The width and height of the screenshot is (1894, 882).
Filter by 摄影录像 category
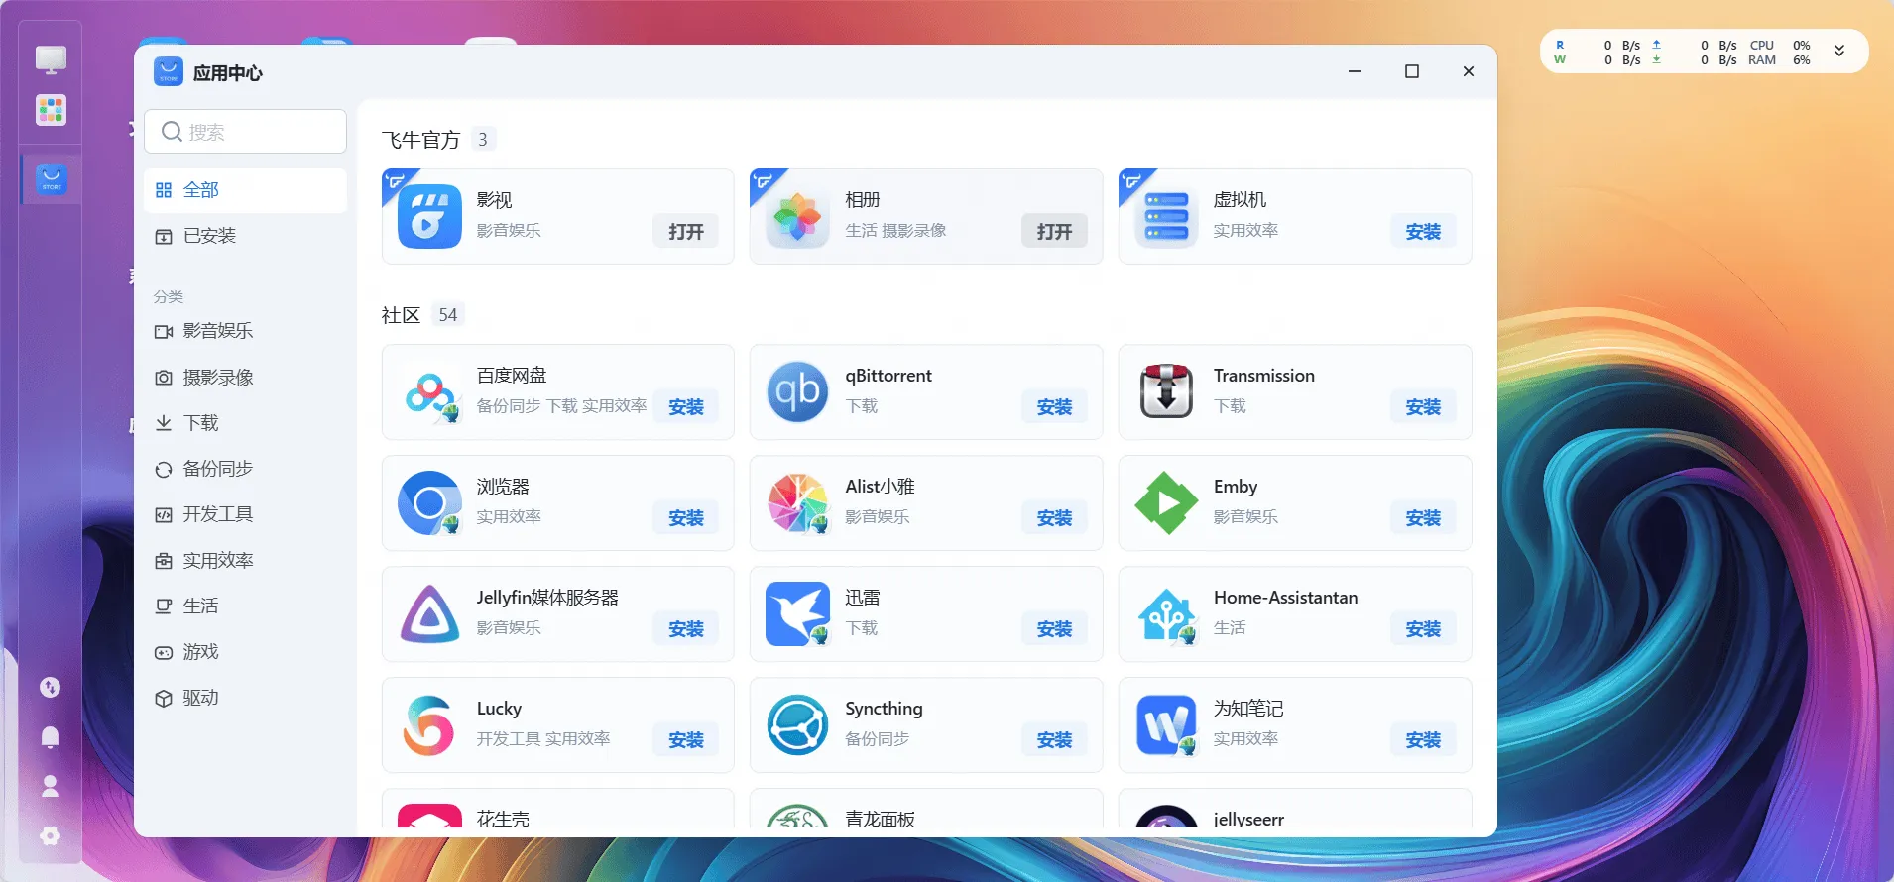[x=245, y=378]
